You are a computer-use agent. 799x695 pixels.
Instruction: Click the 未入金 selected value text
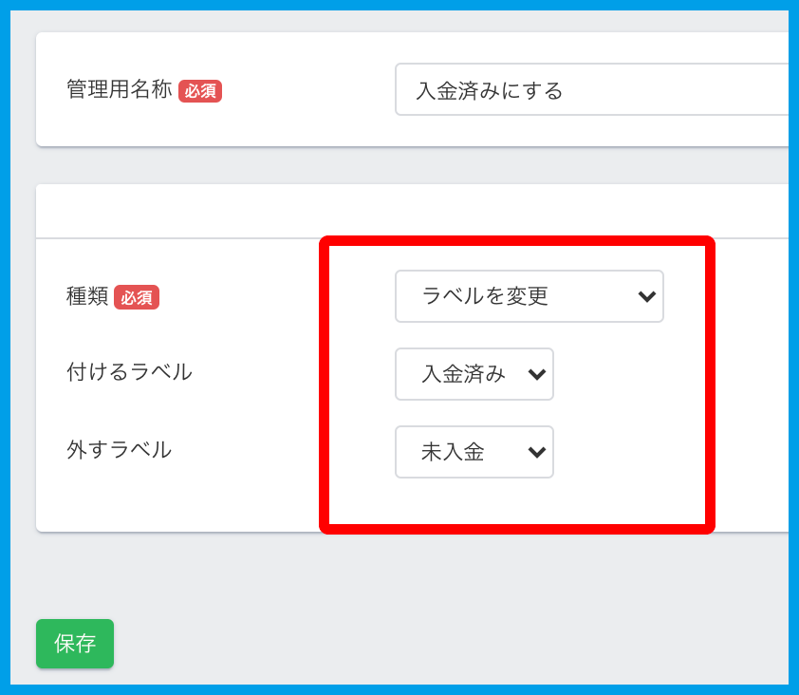tap(453, 452)
